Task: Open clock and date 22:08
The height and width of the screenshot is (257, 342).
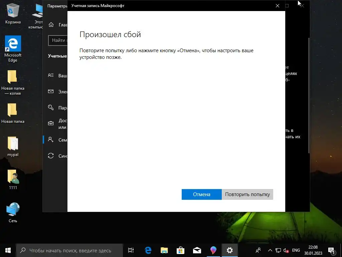Action: click(313, 250)
